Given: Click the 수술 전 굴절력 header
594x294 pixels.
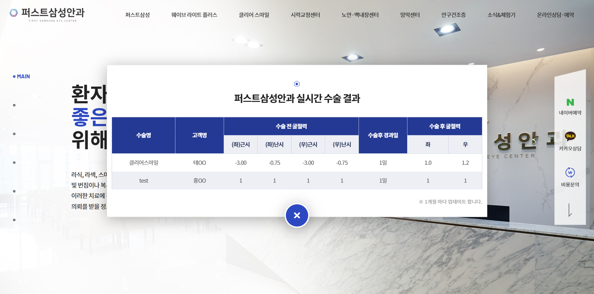Looking at the screenshot, I should tap(291, 126).
